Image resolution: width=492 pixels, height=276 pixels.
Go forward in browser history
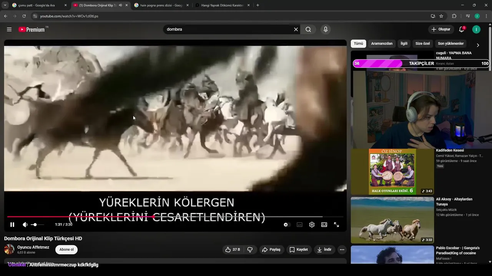click(x=15, y=16)
